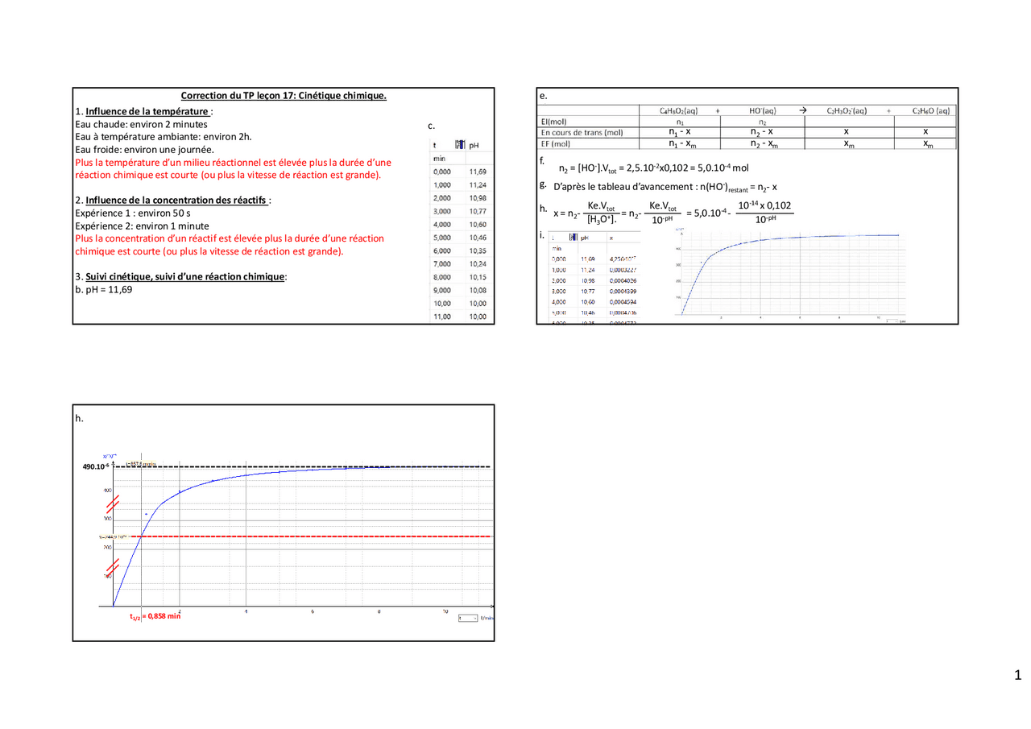Click the black dashed asymptote line

coord(322,466)
